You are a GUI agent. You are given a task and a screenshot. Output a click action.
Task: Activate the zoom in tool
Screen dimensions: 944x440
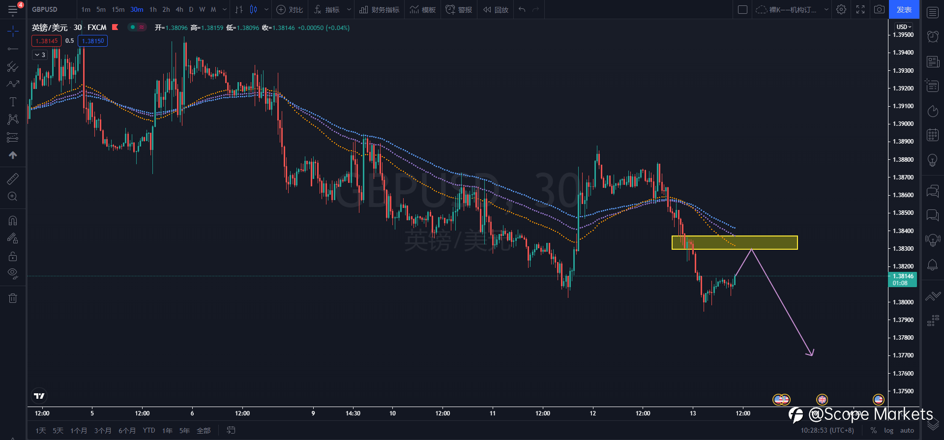13,196
